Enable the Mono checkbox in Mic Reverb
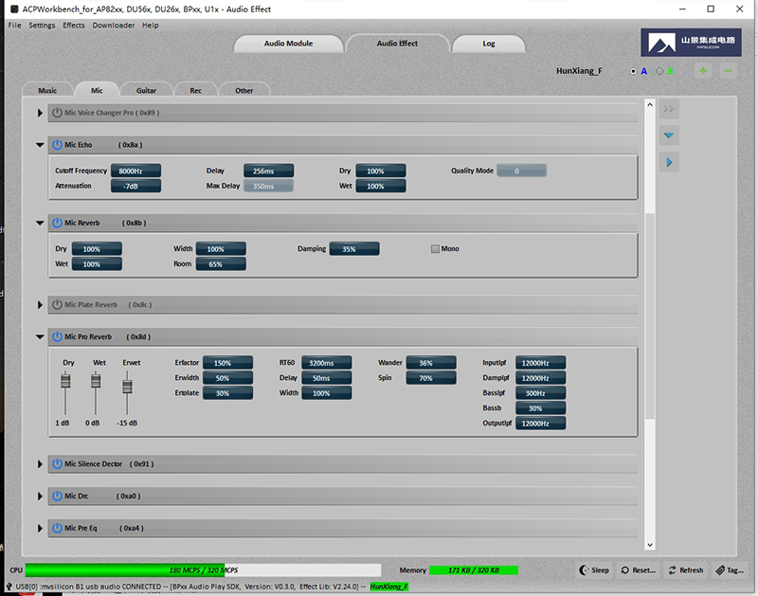The image size is (758, 596). 436,249
